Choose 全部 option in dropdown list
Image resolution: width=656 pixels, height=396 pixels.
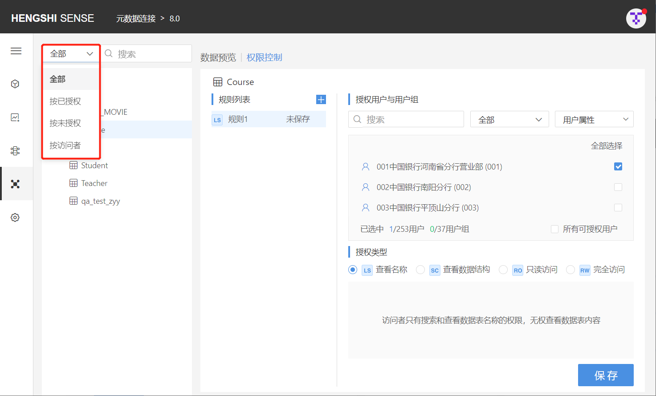(x=70, y=79)
